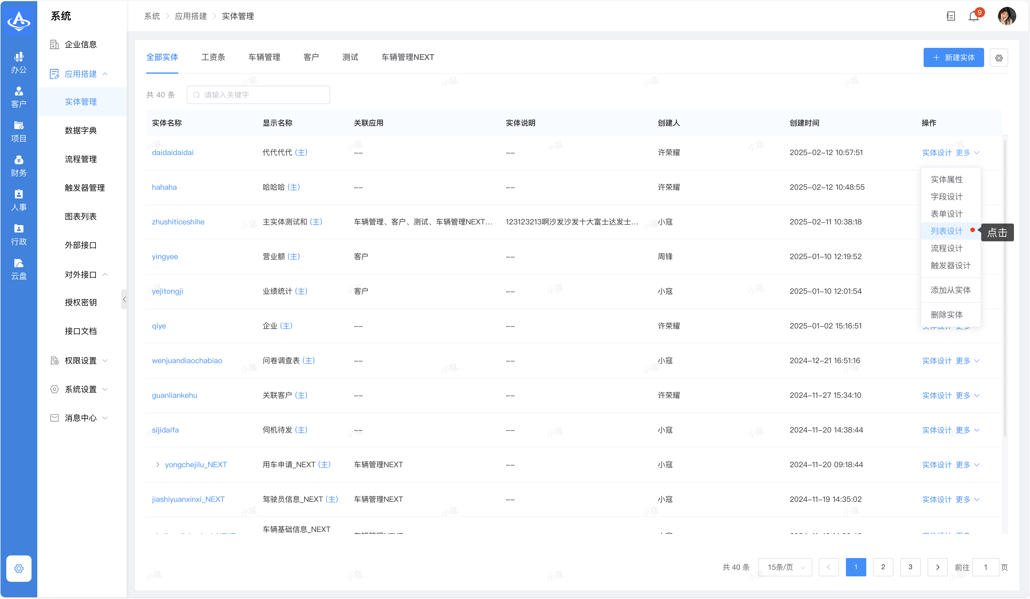Go to previous page with left arrow
The image size is (1030, 599).
point(828,567)
